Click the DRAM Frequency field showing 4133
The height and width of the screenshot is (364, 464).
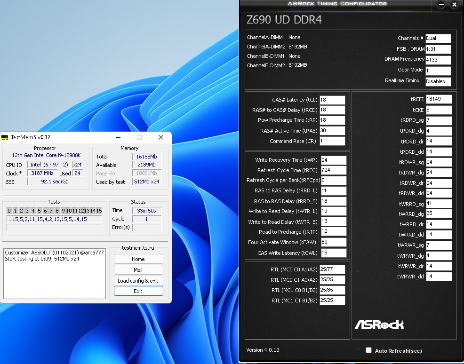pos(438,60)
